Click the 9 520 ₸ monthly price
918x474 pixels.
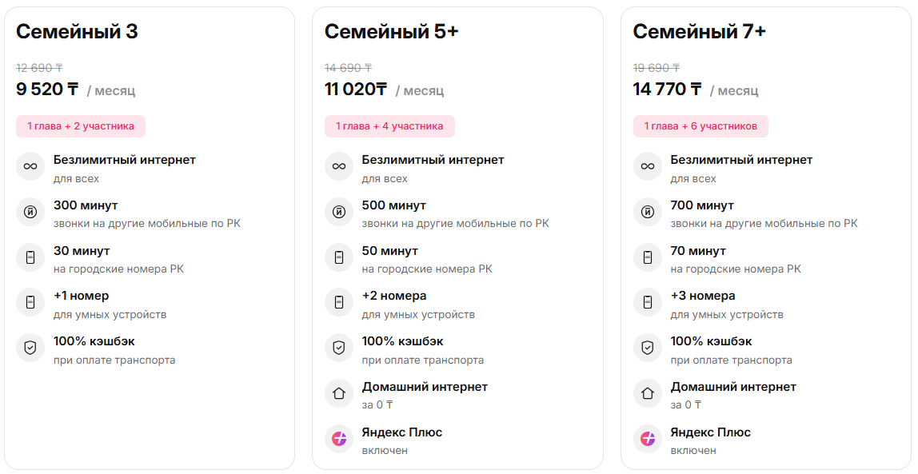pyautogui.click(x=47, y=90)
